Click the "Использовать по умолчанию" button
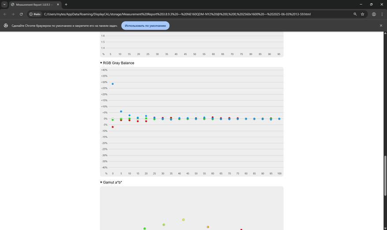Image resolution: width=387 pixels, height=230 pixels. coord(145,26)
